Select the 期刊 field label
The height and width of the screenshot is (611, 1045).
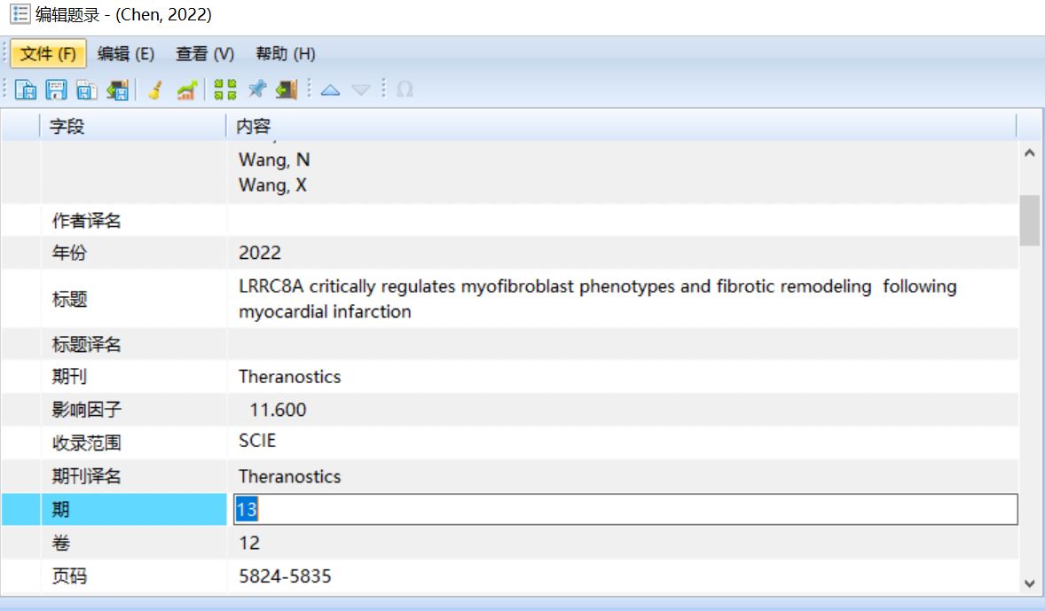[x=69, y=377]
